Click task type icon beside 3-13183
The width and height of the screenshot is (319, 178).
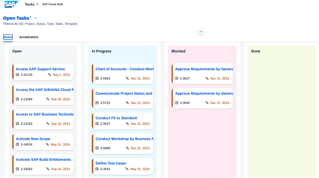(x=18, y=123)
